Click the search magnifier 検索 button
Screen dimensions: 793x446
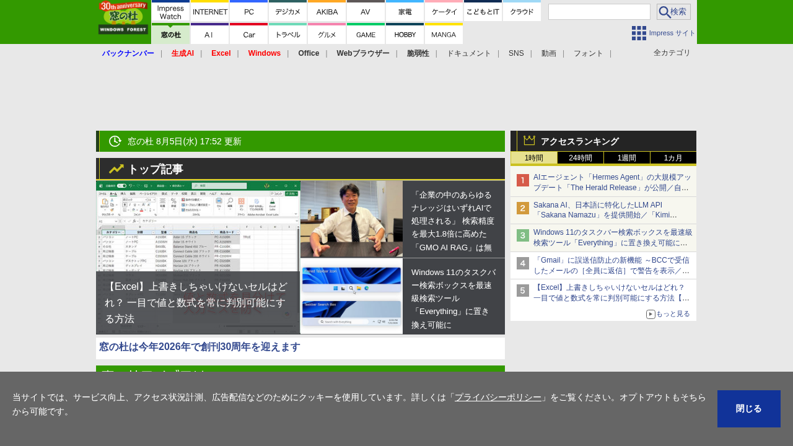[x=673, y=12]
